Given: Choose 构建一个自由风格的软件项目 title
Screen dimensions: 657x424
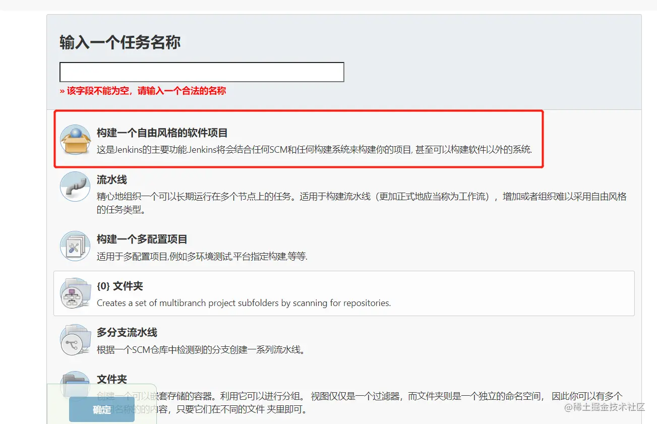Looking at the screenshot, I should 162,133.
